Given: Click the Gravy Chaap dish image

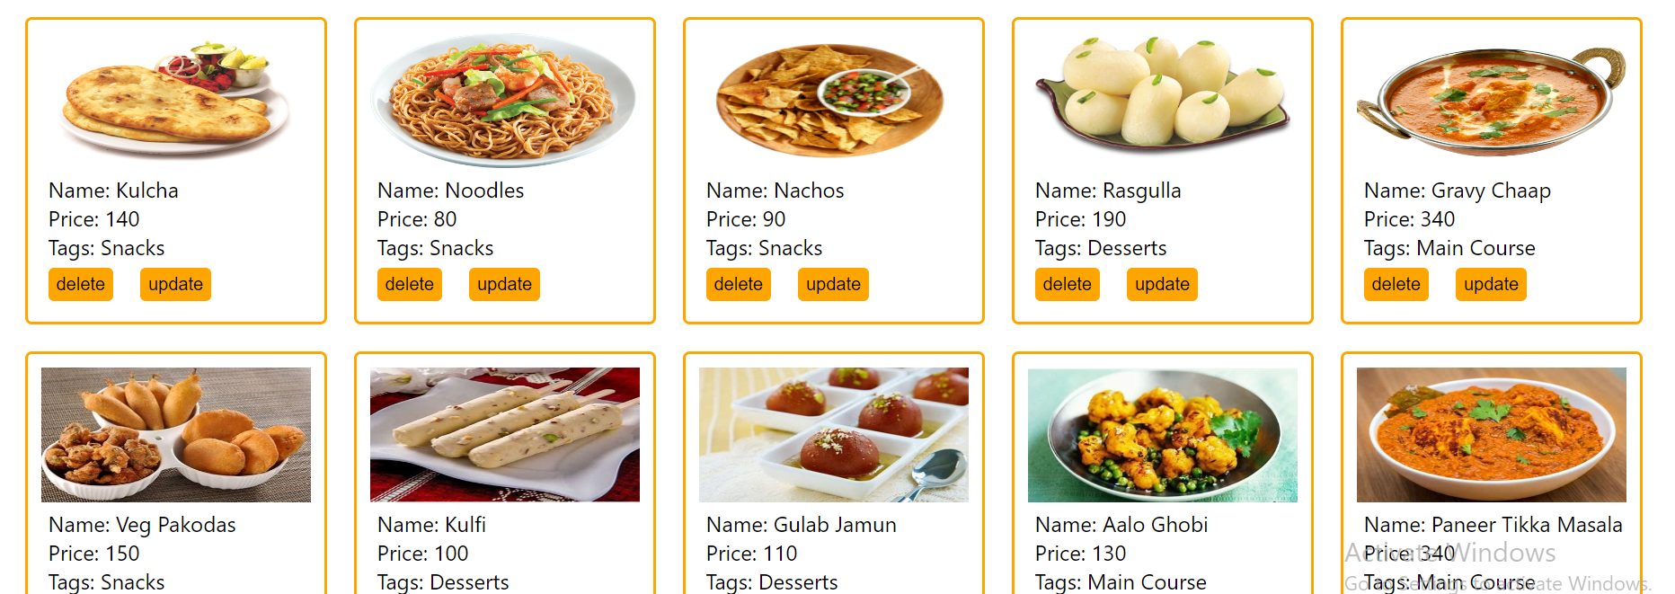Looking at the screenshot, I should point(1492,101).
